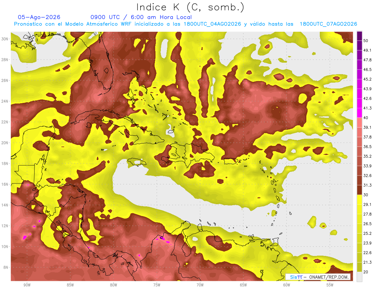Click the colorbar value "40"
Screen dimensions: 374x289
click(366, 118)
